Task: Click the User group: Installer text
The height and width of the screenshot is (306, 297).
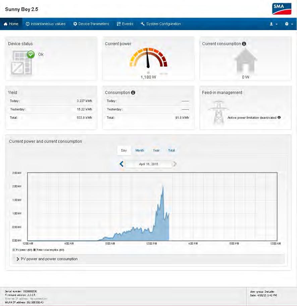Action: click(x=262, y=292)
